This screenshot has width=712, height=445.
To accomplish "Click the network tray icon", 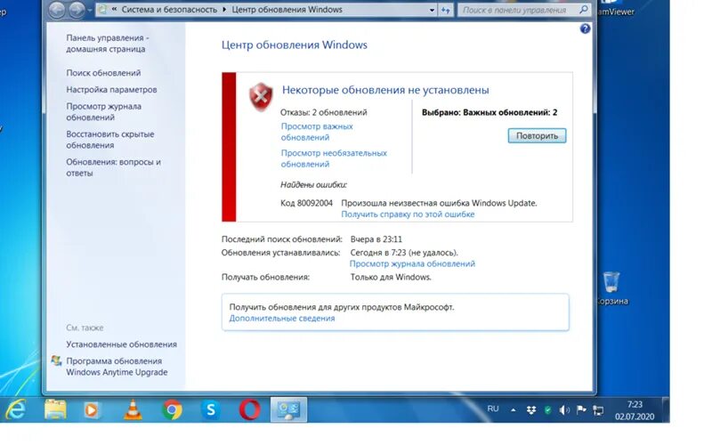I will click(598, 410).
